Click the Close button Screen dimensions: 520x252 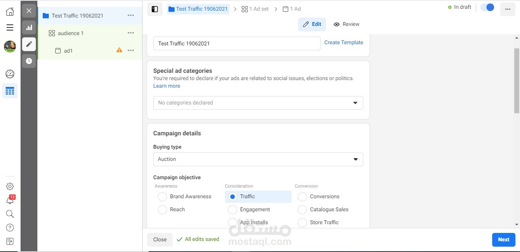click(160, 239)
